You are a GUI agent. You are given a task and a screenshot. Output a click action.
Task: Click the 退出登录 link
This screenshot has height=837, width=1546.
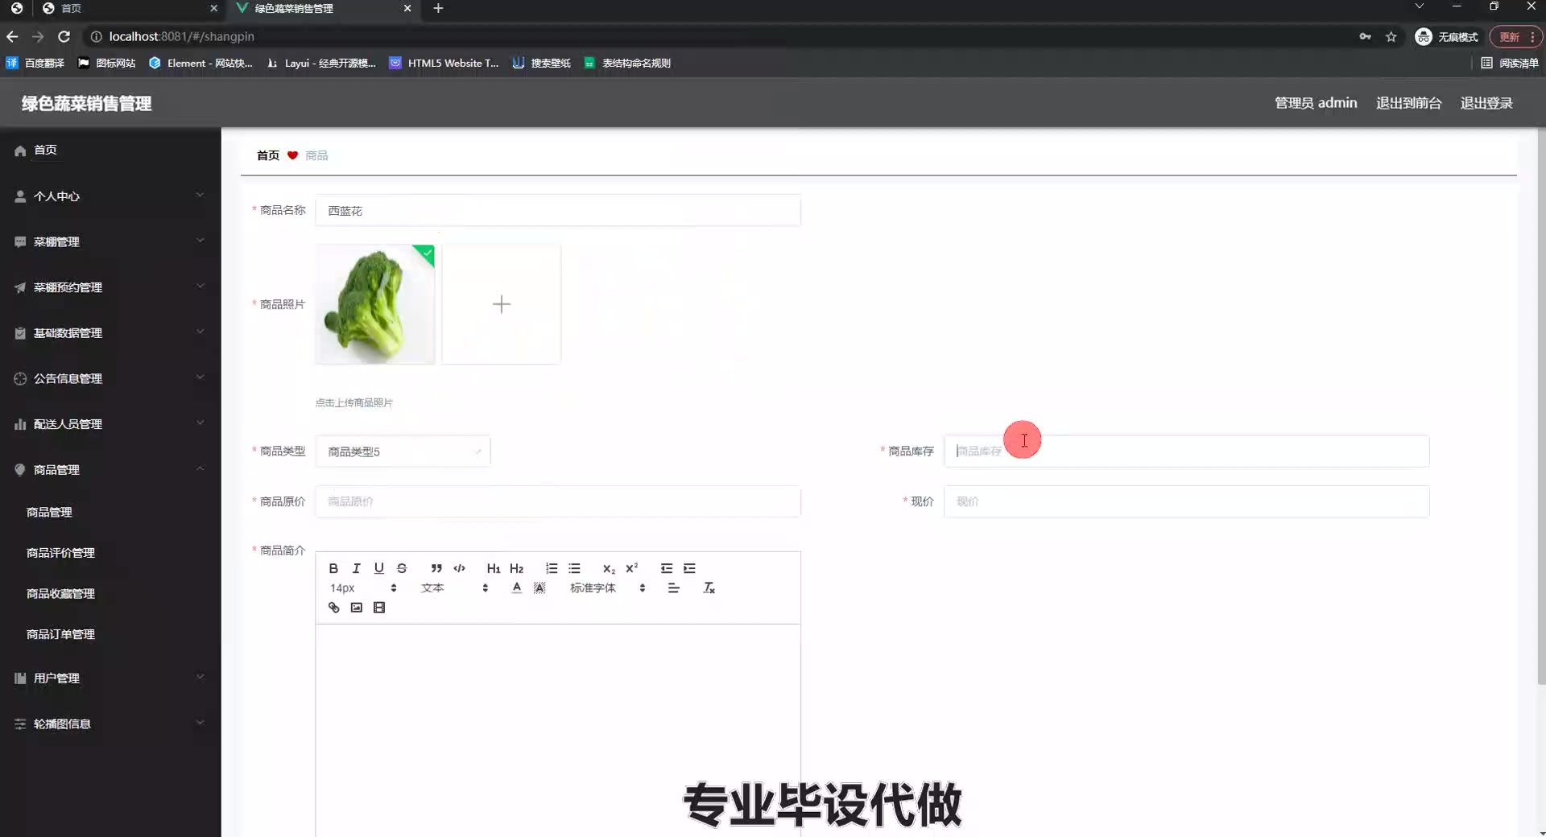pyautogui.click(x=1486, y=103)
